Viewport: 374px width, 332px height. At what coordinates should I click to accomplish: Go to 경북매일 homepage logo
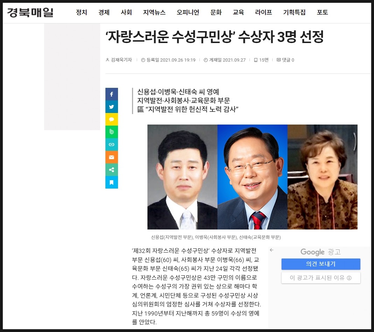click(x=30, y=13)
